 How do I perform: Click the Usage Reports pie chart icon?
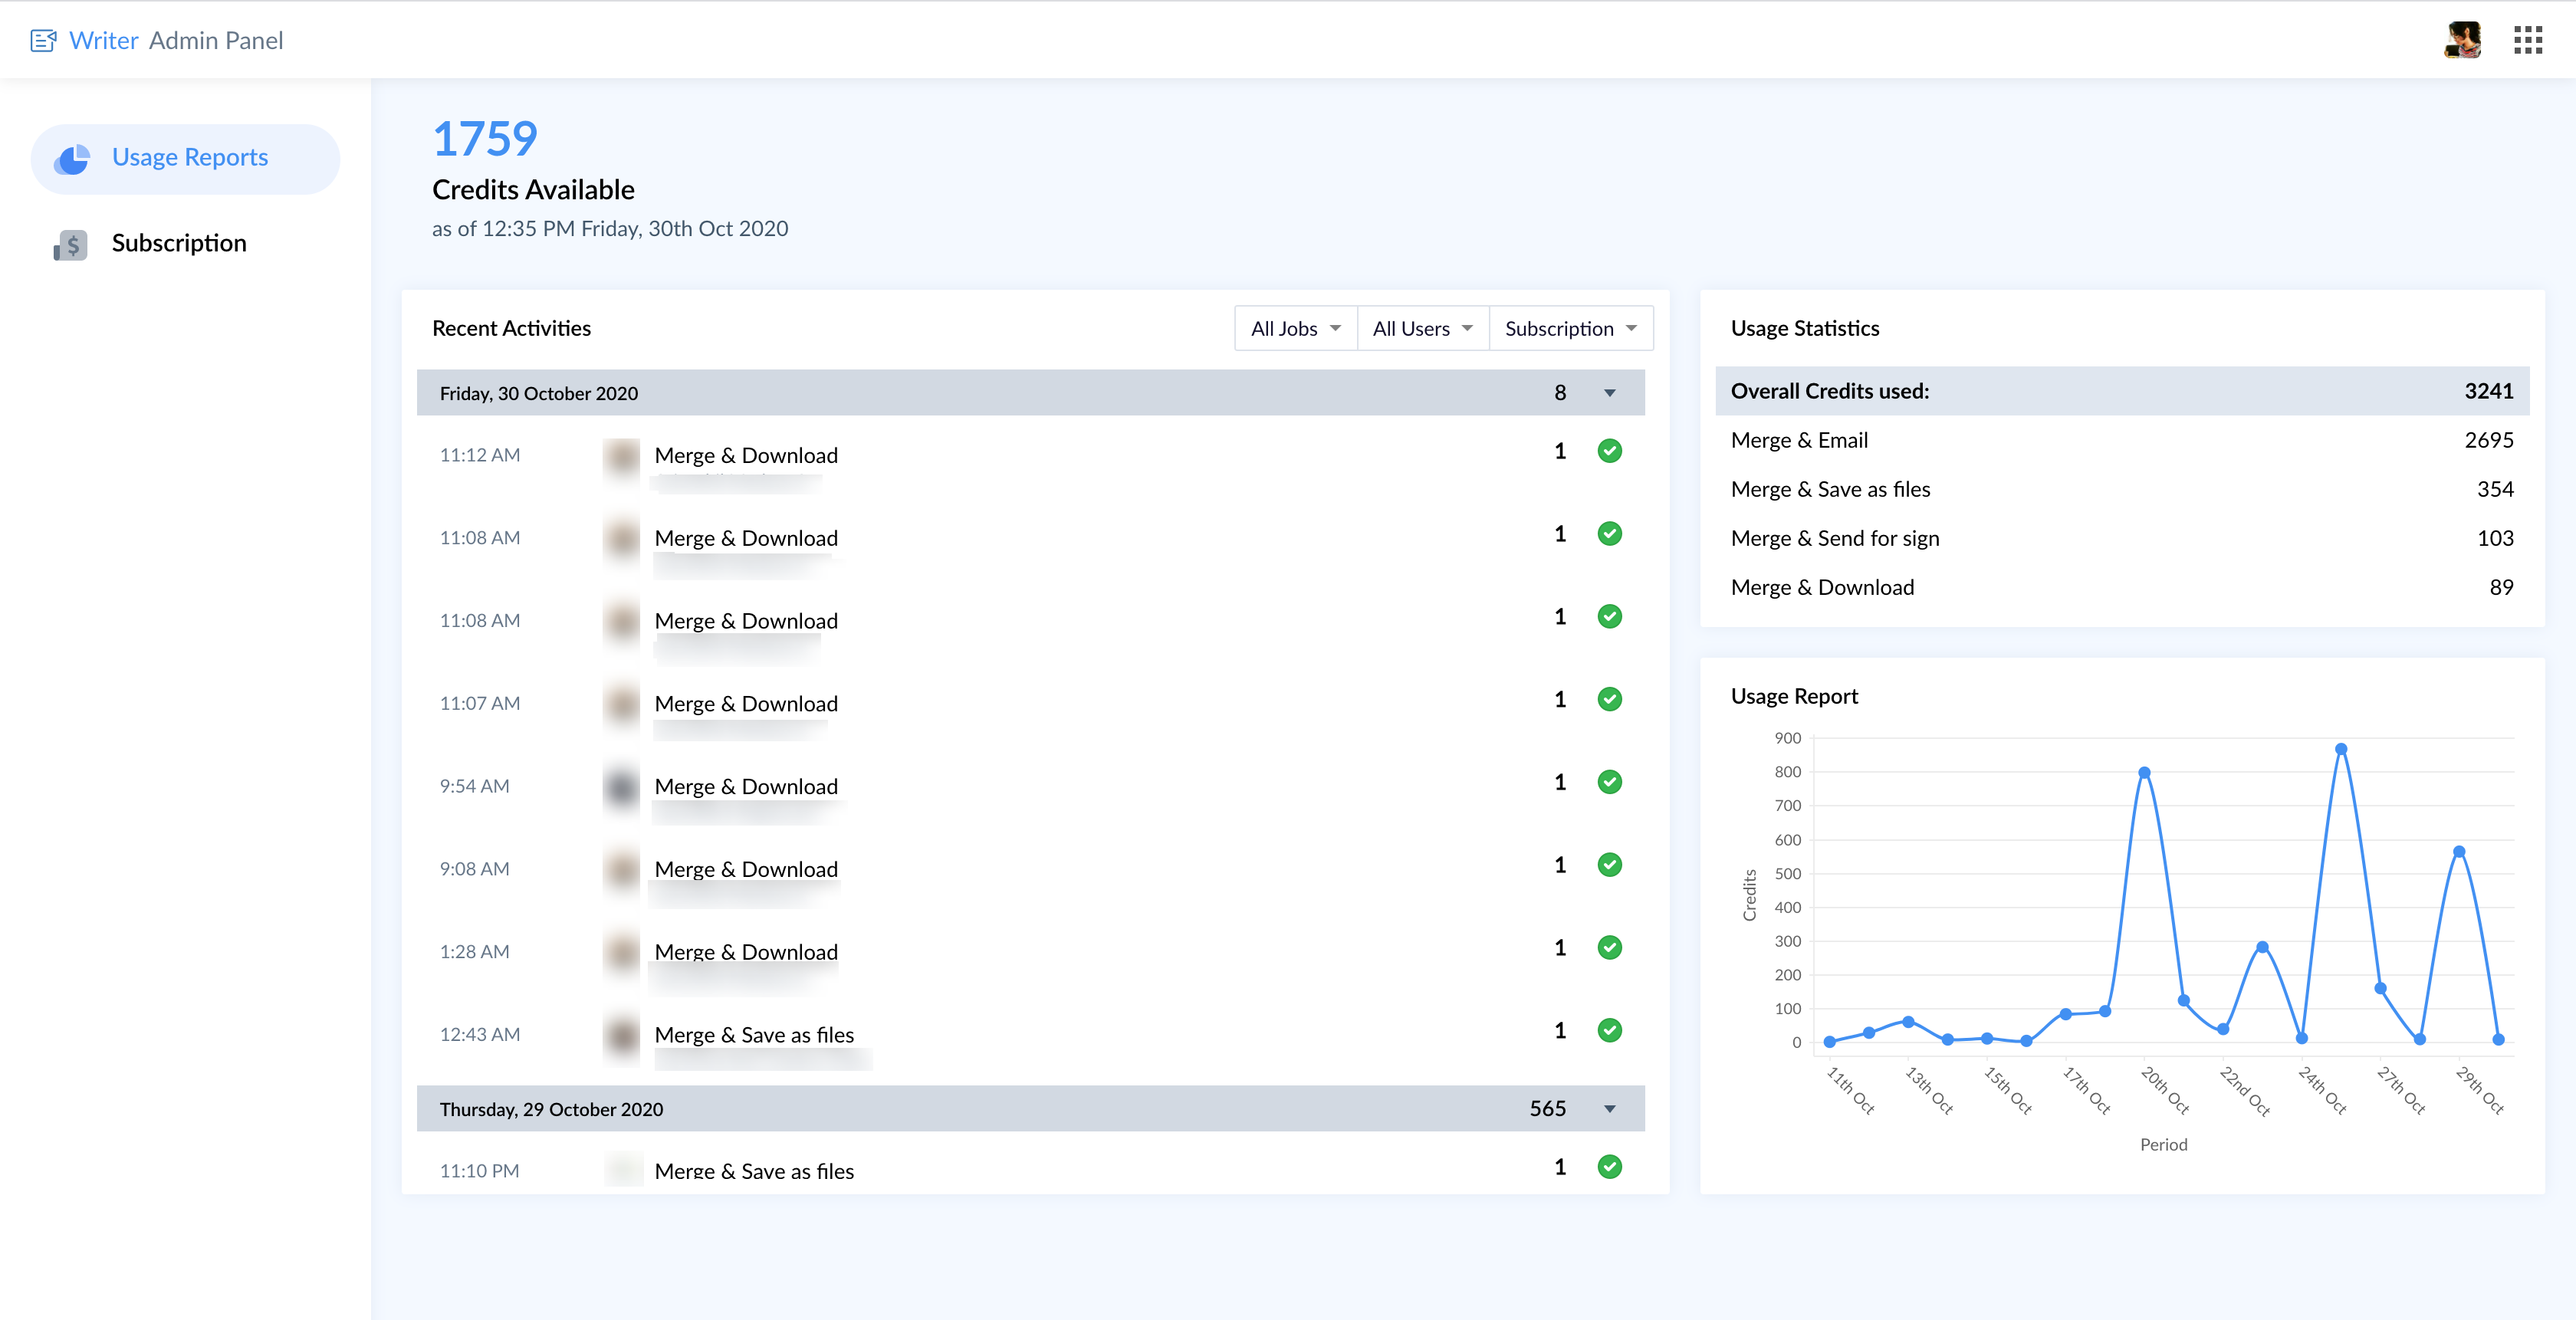[72, 158]
